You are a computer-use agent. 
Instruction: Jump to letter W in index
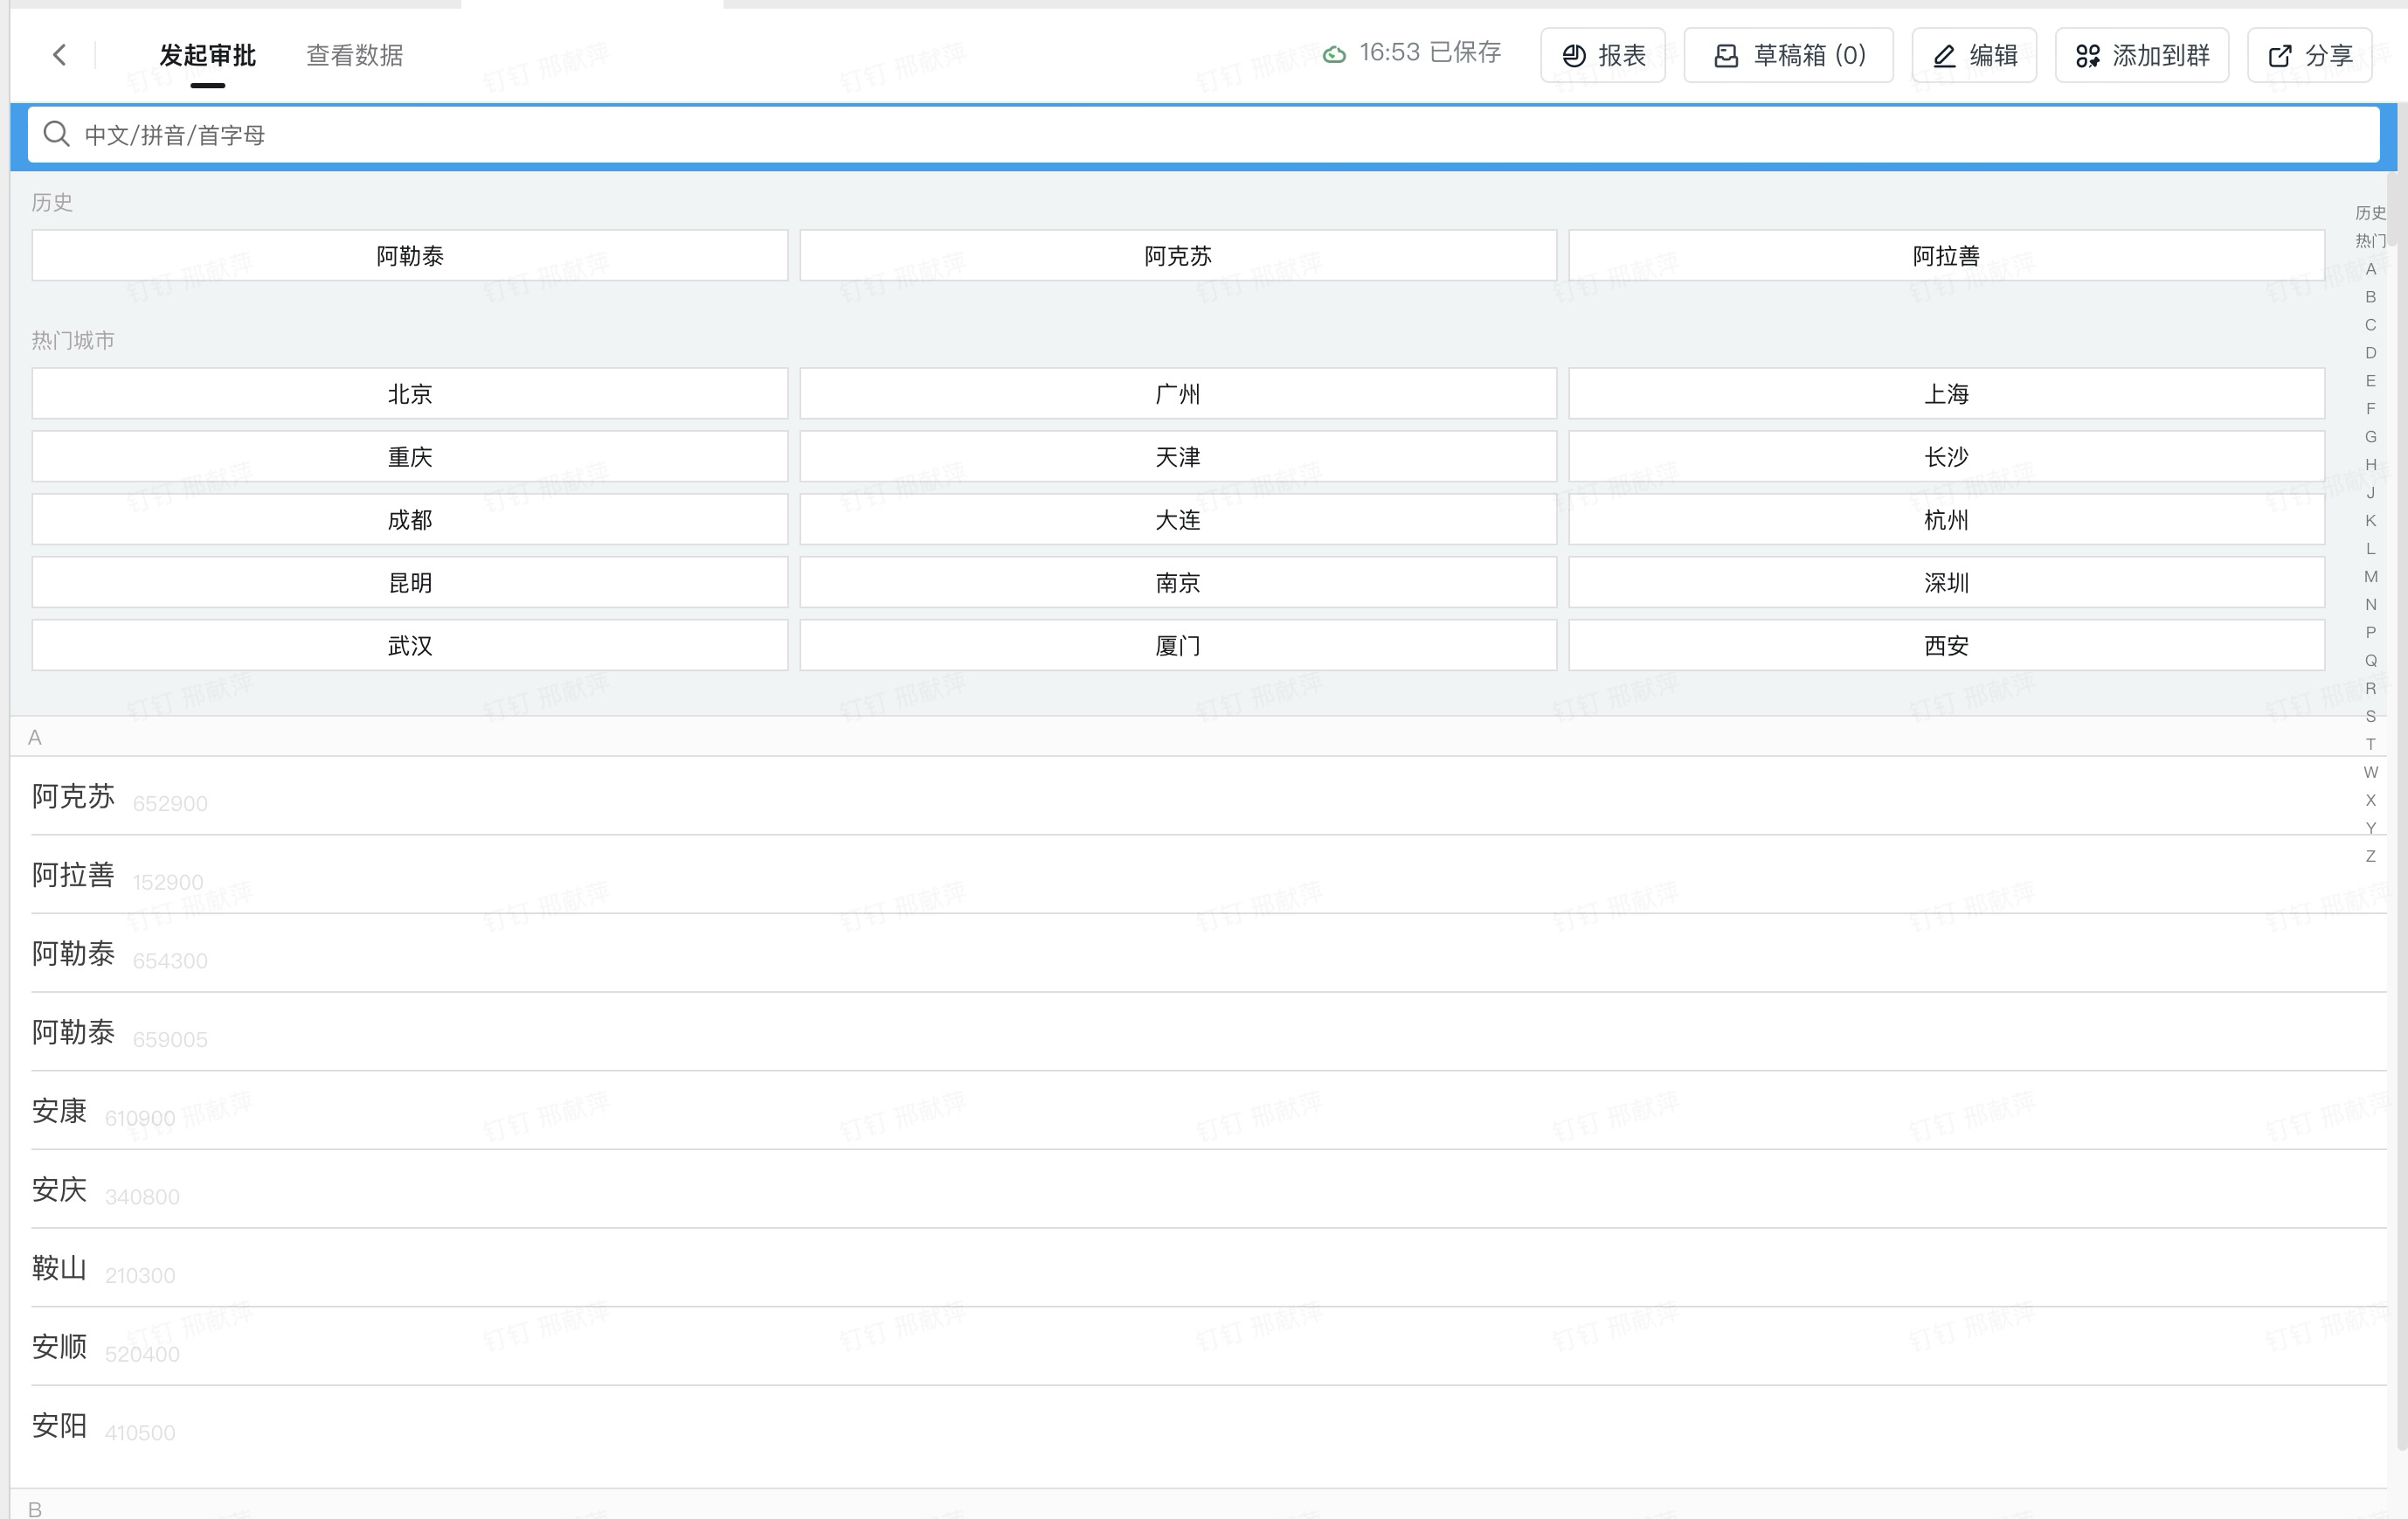pyautogui.click(x=2370, y=773)
